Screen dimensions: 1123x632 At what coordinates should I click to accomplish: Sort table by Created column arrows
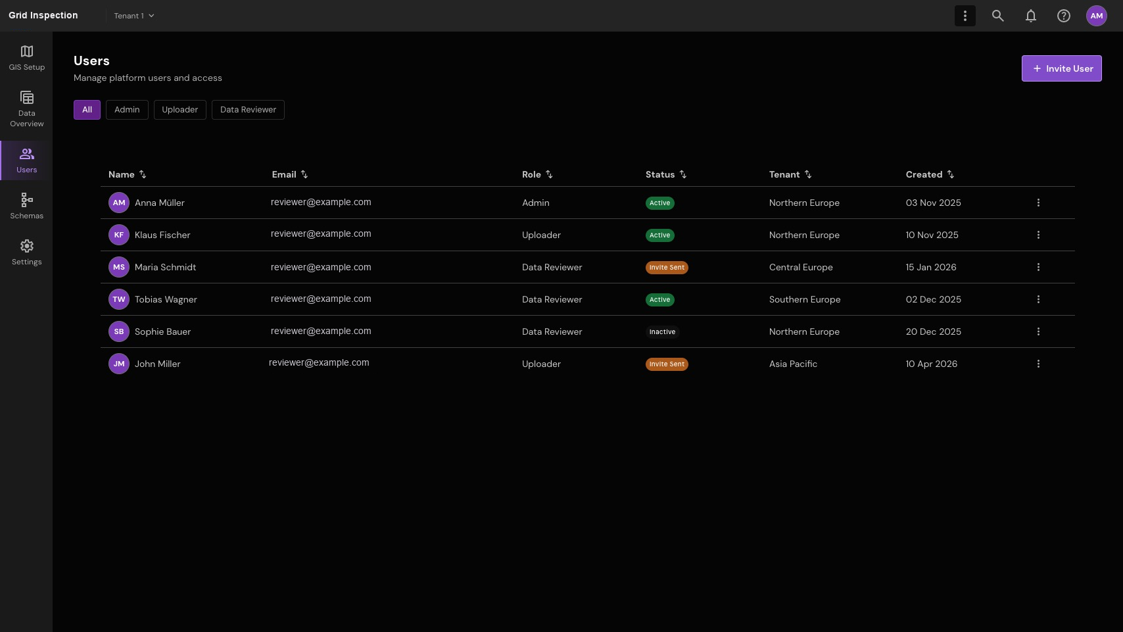tap(951, 174)
